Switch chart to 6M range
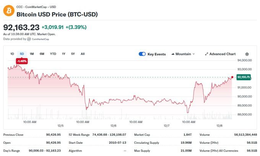Screen dimensions: 260x156 (42, 54)
